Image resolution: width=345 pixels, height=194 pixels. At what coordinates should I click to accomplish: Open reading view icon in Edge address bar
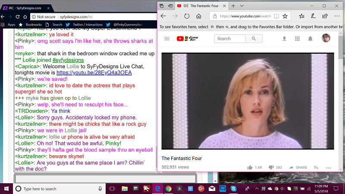click(276, 16)
